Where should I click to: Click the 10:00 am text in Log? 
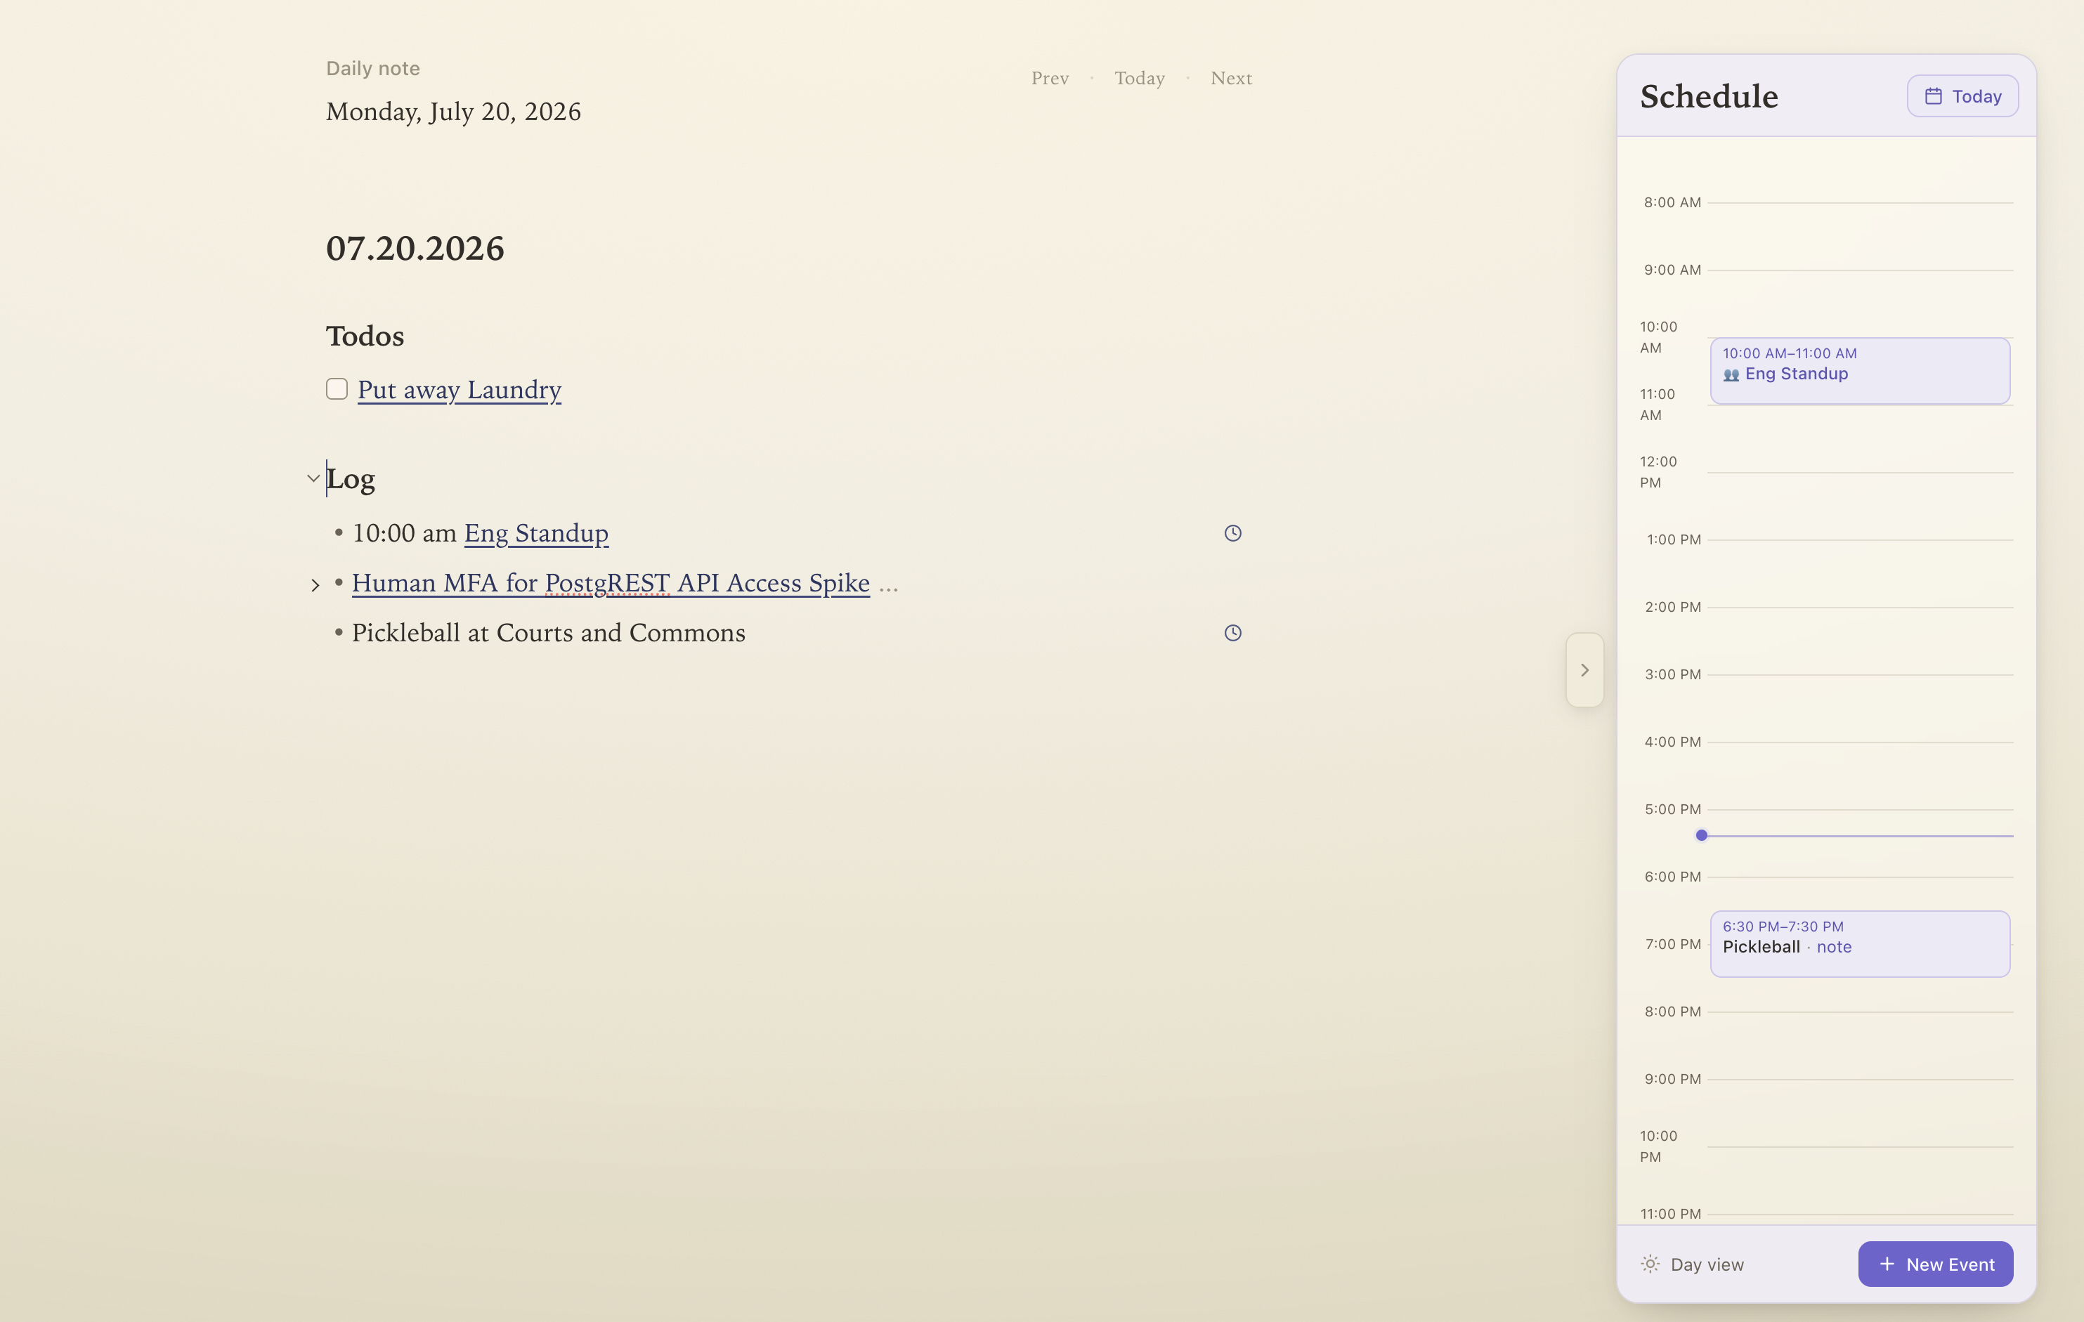(x=404, y=533)
